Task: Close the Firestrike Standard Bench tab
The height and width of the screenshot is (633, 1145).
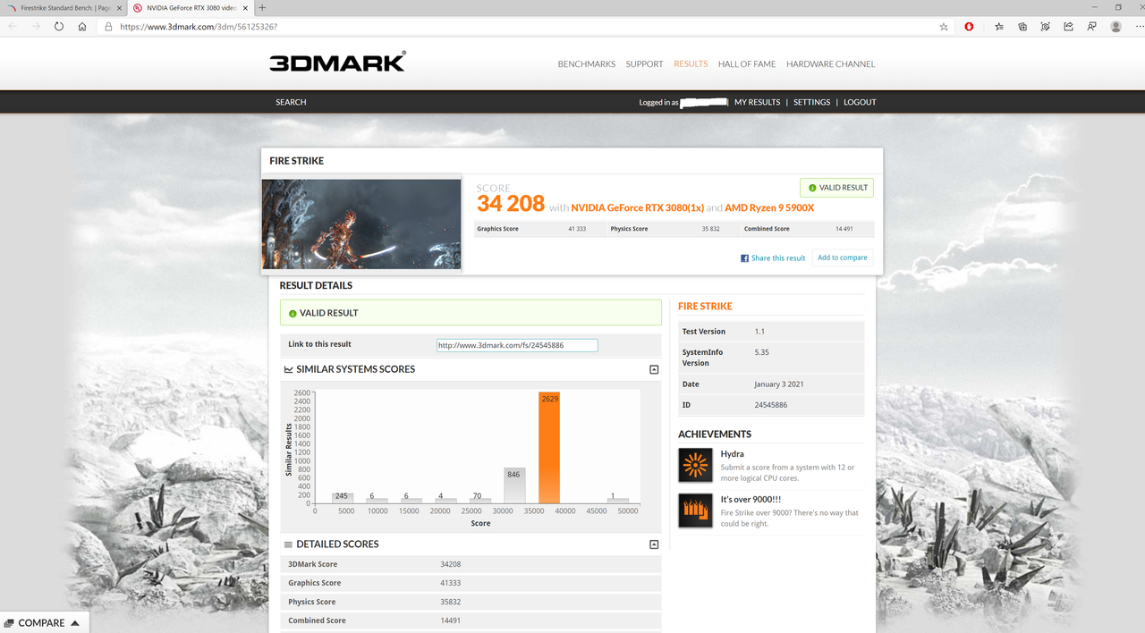Action: [x=119, y=7]
